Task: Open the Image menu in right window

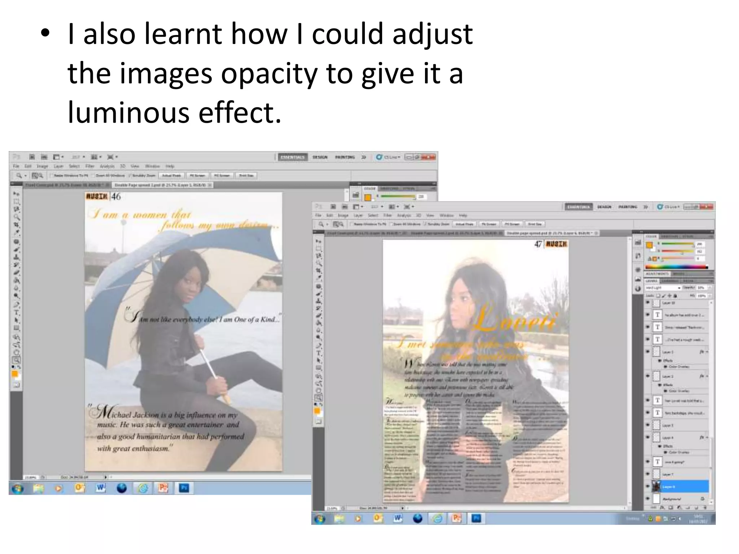Action: point(343,215)
